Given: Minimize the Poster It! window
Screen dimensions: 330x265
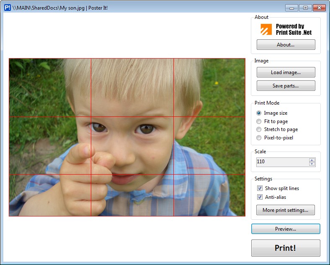Looking at the screenshot, I should [x=291, y=8].
